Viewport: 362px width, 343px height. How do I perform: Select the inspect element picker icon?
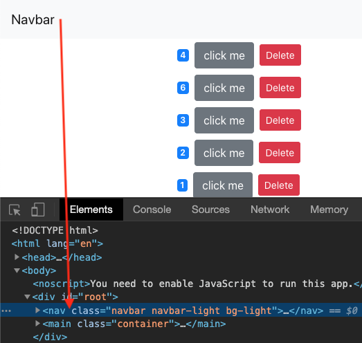click(15, 210)
